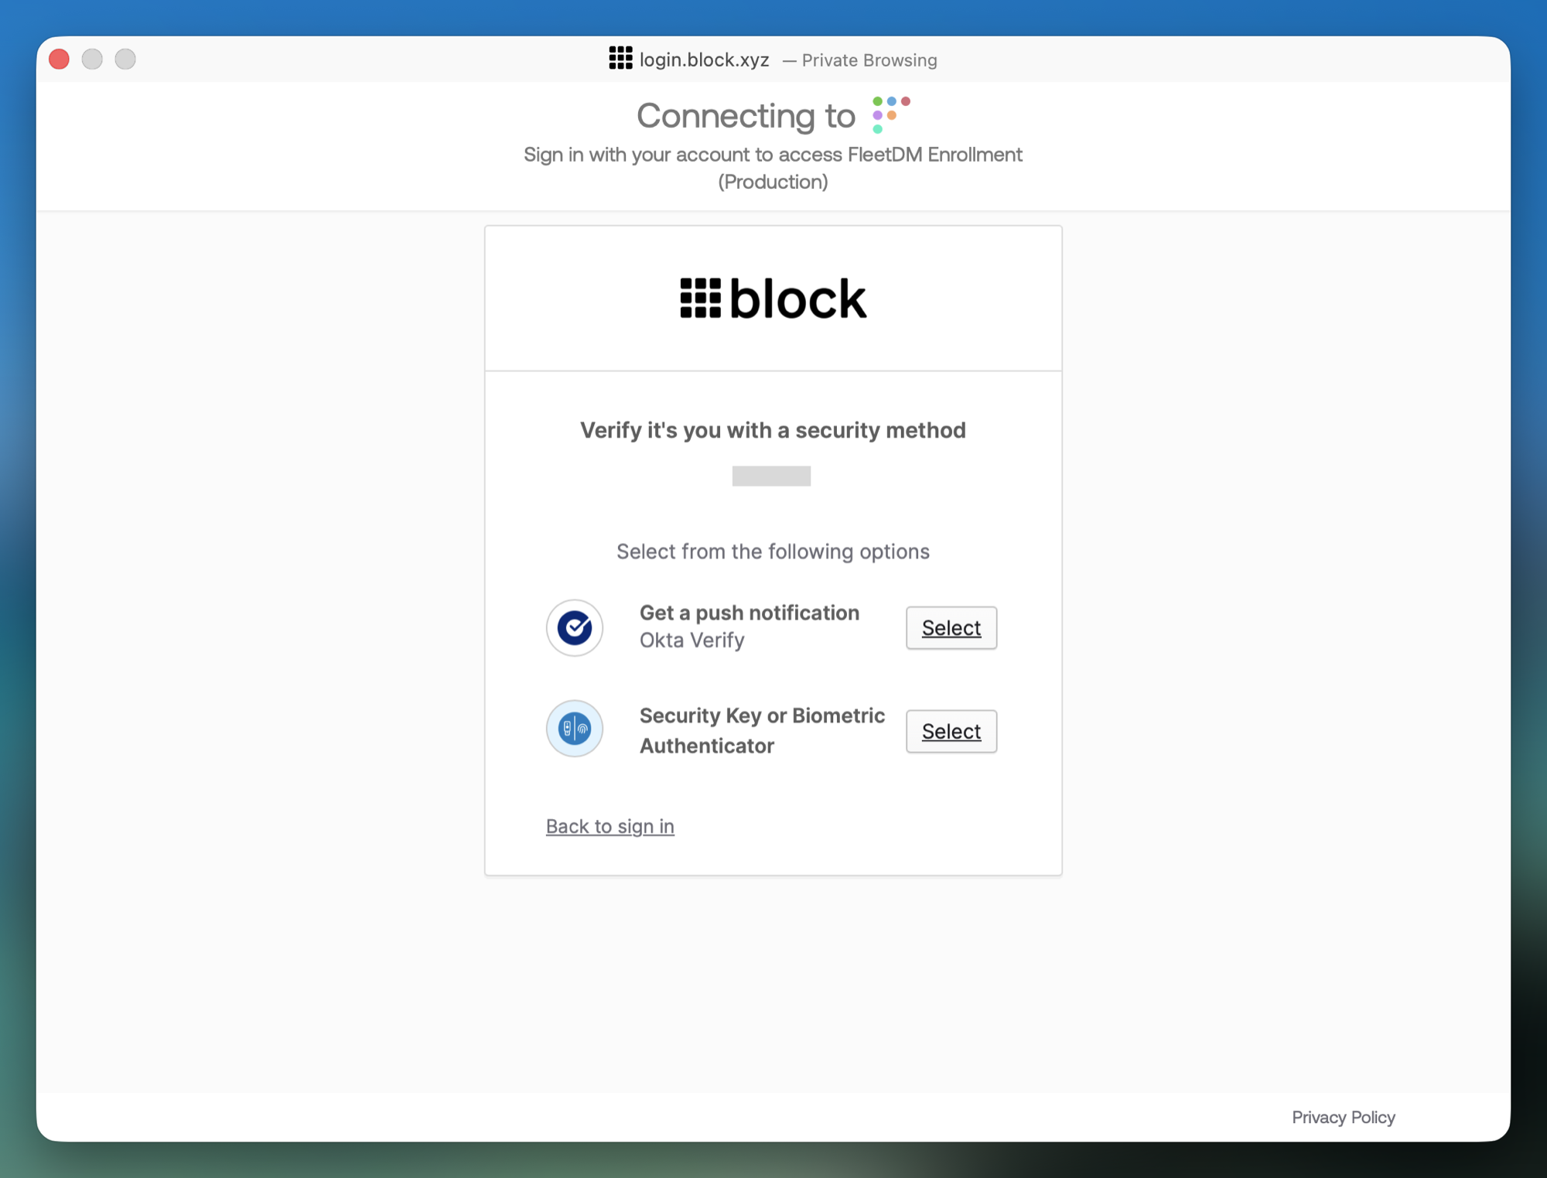
Task: Open the Privacy Policy link
Action: coord(1343,1117)
